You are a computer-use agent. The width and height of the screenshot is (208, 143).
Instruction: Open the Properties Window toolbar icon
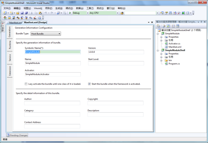(x=166, y=13)
